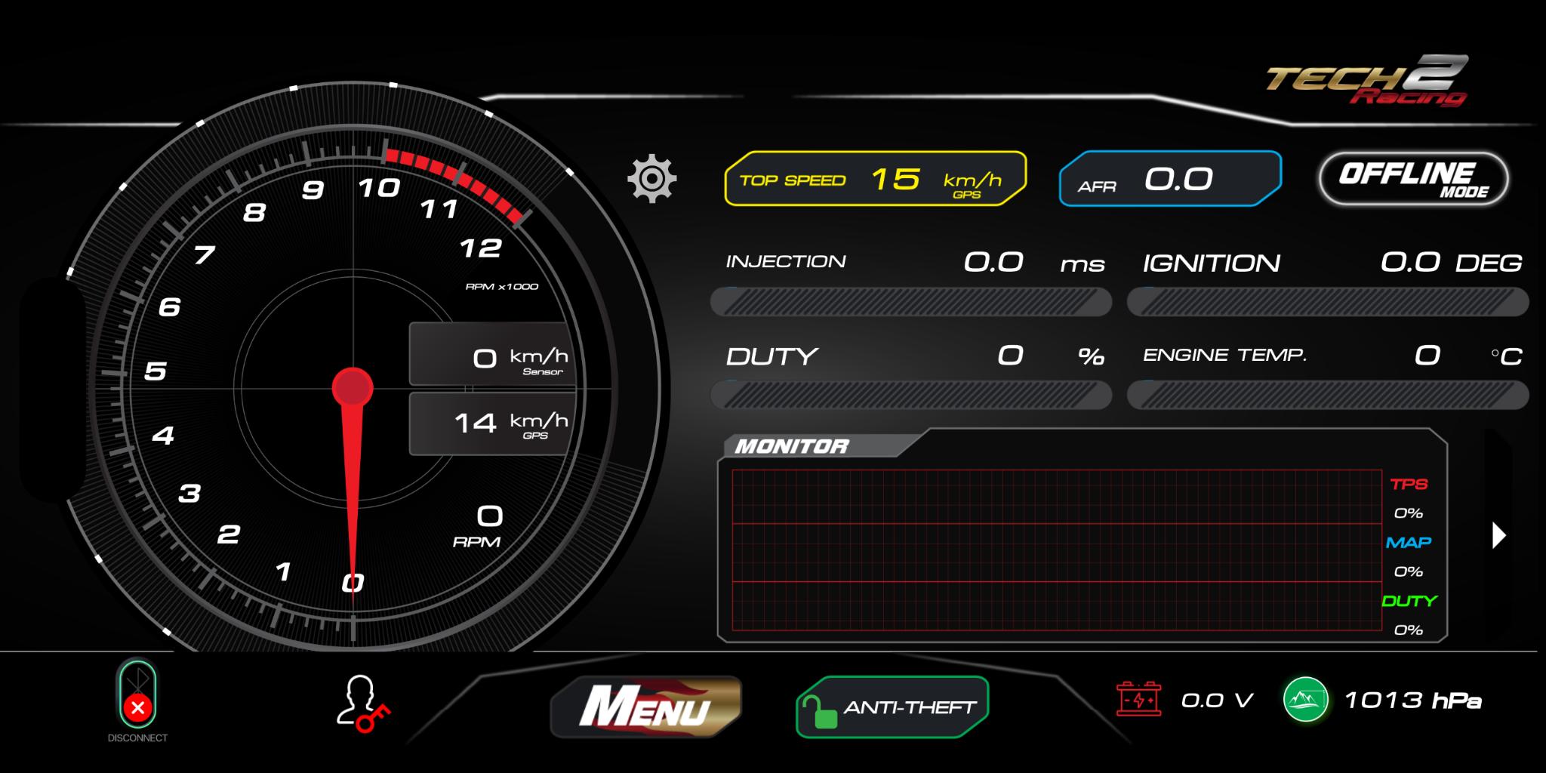This screenshot has height=773, width=1546.
Task: Click the DISCONNECT caption text
Action: tap(137, 738)
